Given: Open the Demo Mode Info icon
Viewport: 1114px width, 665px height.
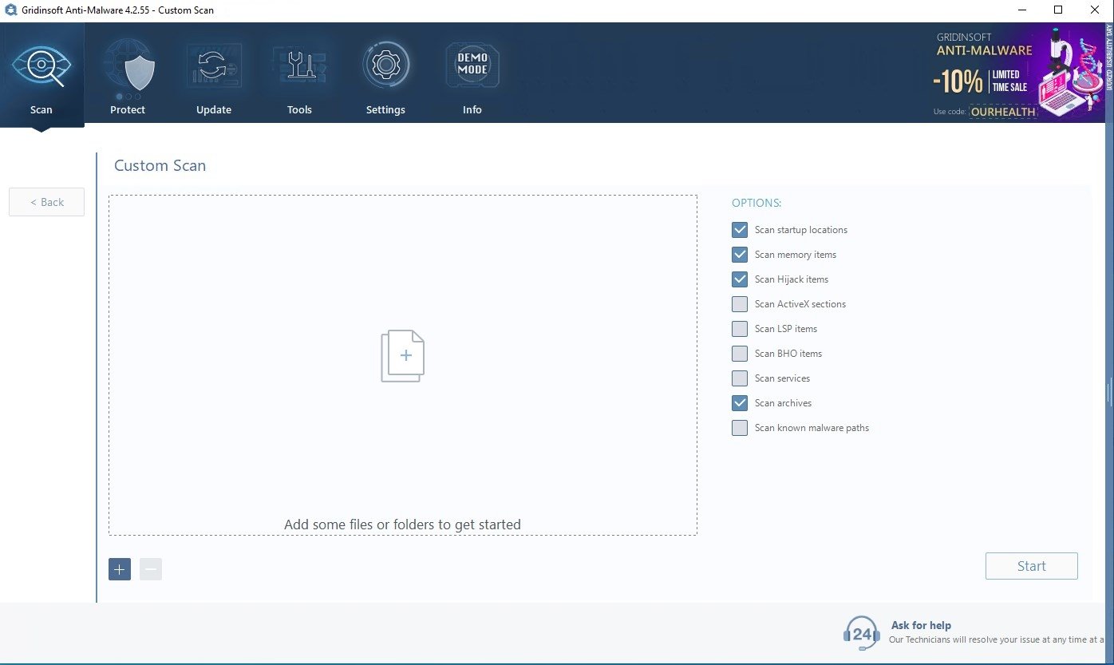Looking at the screenshot, I should pyautogui.click(x=472, y=66).
